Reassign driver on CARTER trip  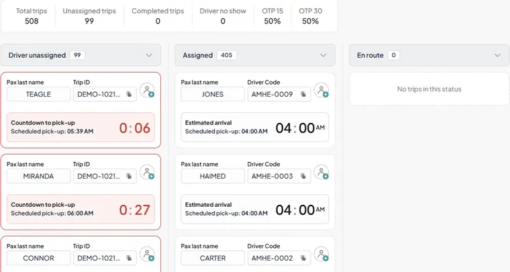click(321, 255)
